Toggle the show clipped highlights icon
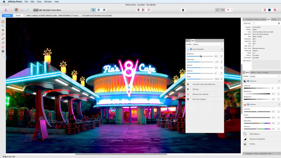Viewport: 281px width, 158px height. 264,10
